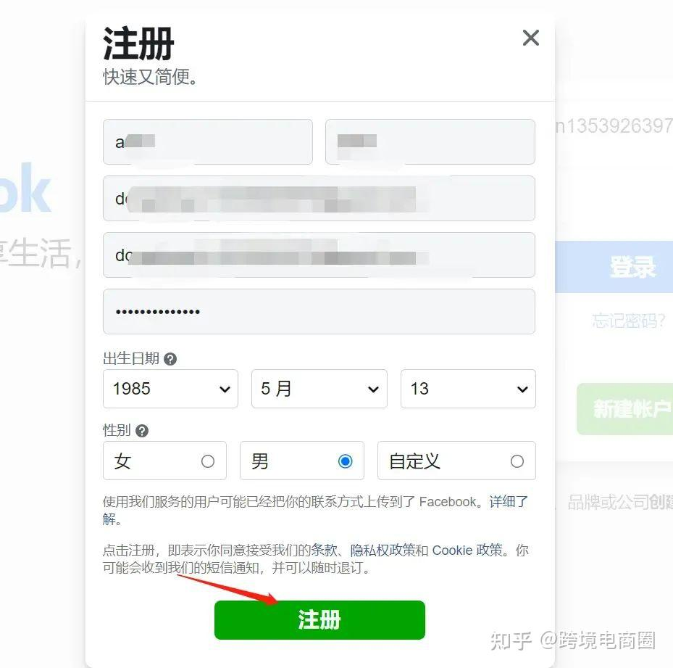The image size is (673, 668).
Task: Click the blue 登录 button behind dialog
Action: [x=614, y=267]
